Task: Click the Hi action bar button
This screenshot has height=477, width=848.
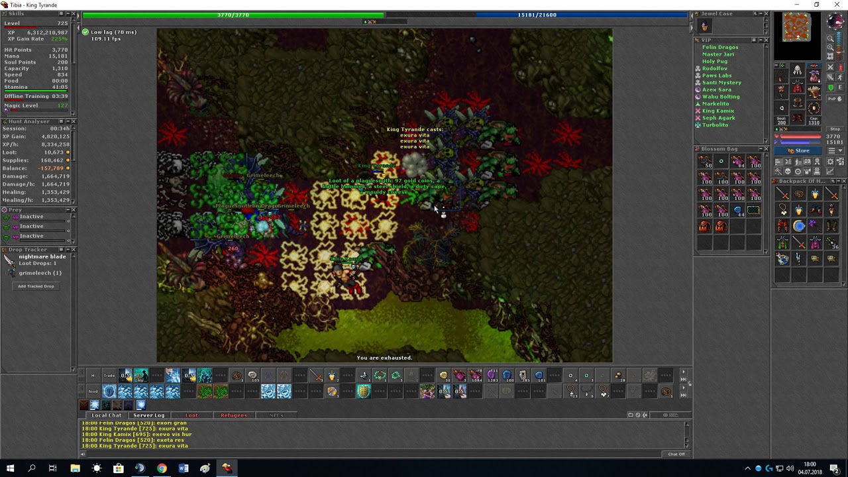Action: coord(93,376)
